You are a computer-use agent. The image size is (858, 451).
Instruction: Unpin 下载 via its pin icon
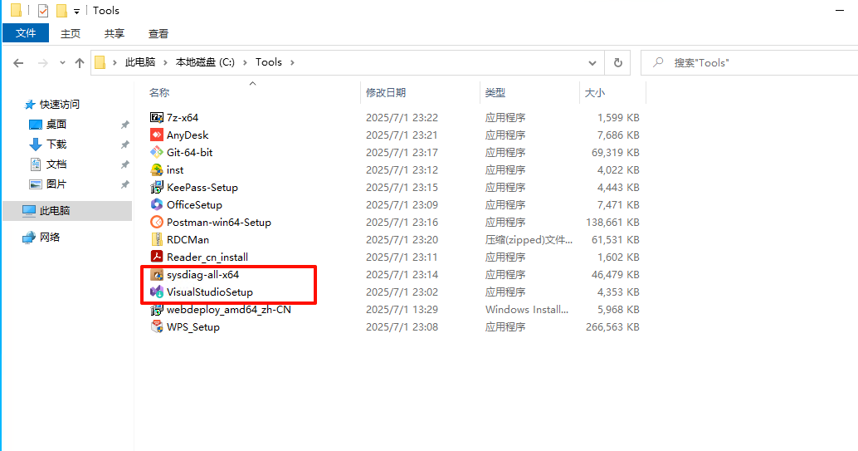tap(124, 145)
